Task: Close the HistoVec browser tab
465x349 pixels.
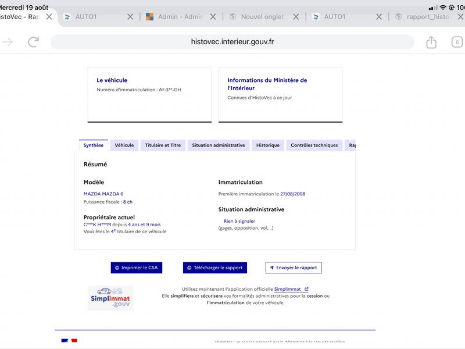Action: point(49,17)
